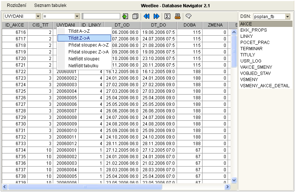The width and height of the screenshot is (295, 192).
Task: Click the filter value text field
Action: [x=101, y=16]
